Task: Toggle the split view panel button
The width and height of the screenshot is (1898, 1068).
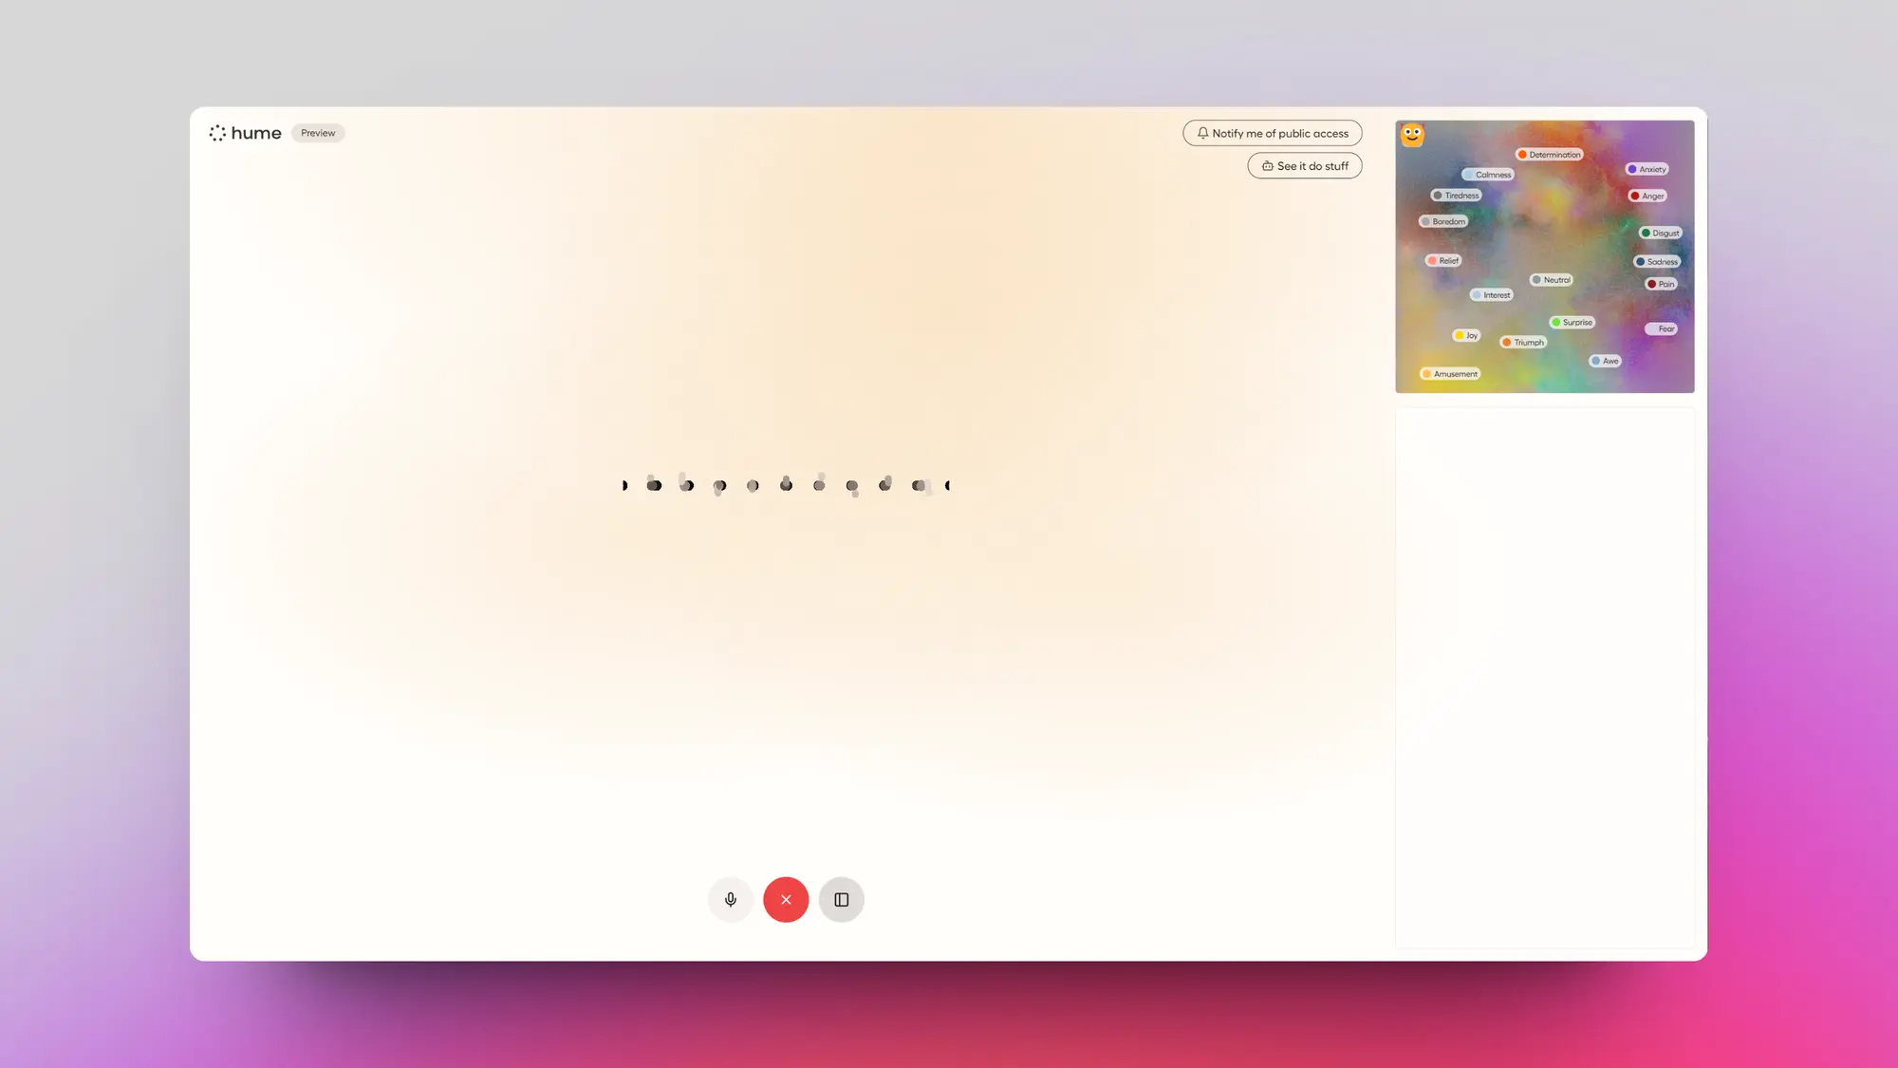Action: [x=840, y=898]
